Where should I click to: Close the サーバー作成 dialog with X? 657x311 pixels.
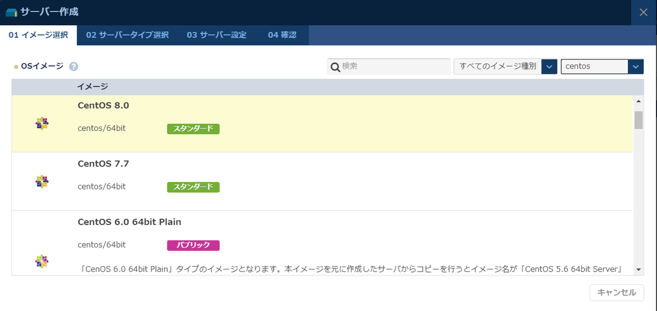(x=643, y=12)
